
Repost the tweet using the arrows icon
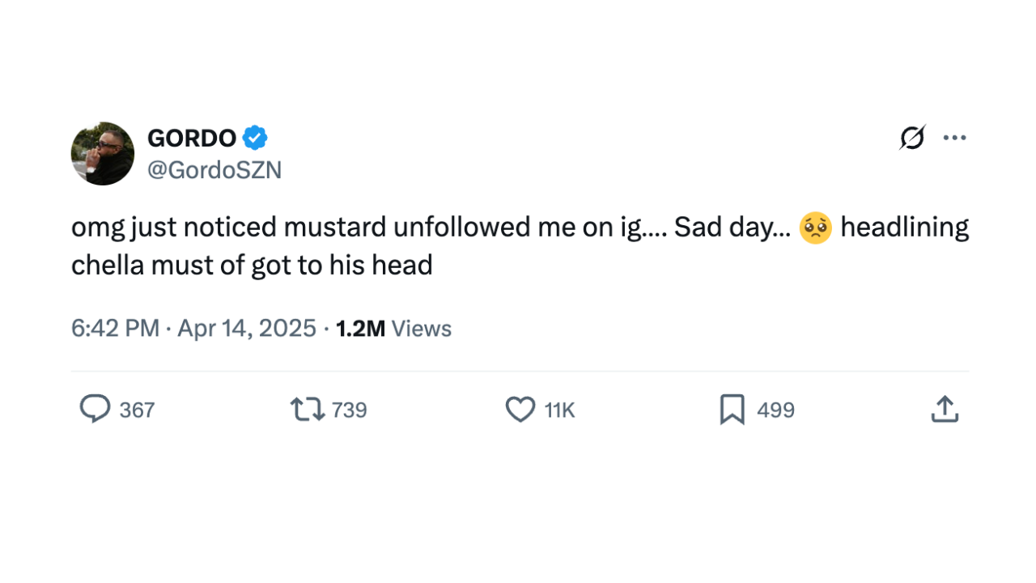point(308,410)
